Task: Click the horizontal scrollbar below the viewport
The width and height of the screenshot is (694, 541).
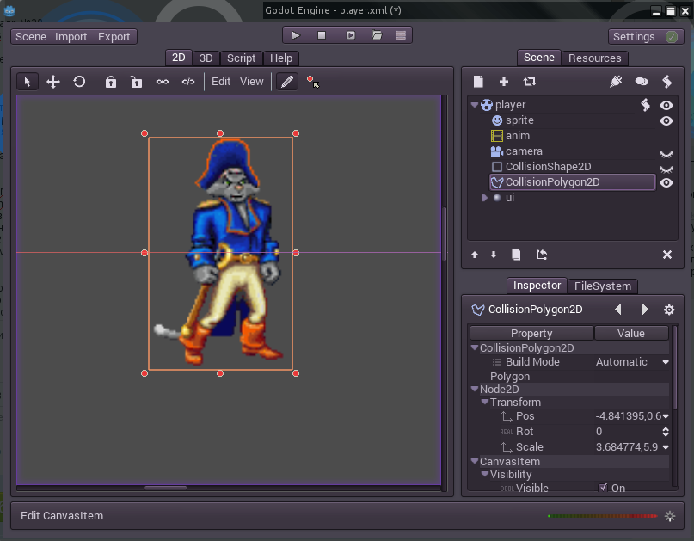Action: (165, 488)
